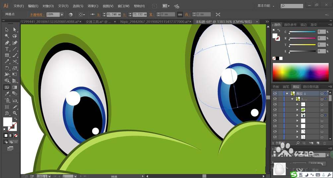
Task: Toggle eye for the eyeball thumbnail layer
Action: pos(275,115)
